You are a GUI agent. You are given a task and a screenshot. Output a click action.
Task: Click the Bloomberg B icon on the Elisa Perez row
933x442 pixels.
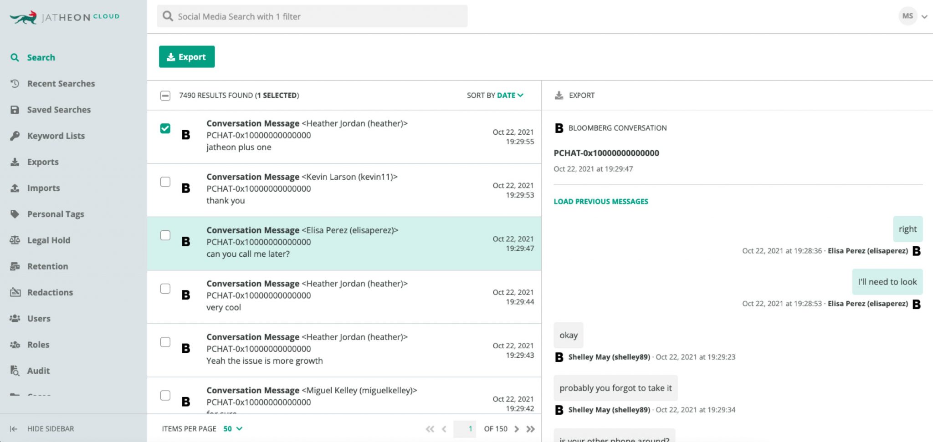click(x=186, y=241)
